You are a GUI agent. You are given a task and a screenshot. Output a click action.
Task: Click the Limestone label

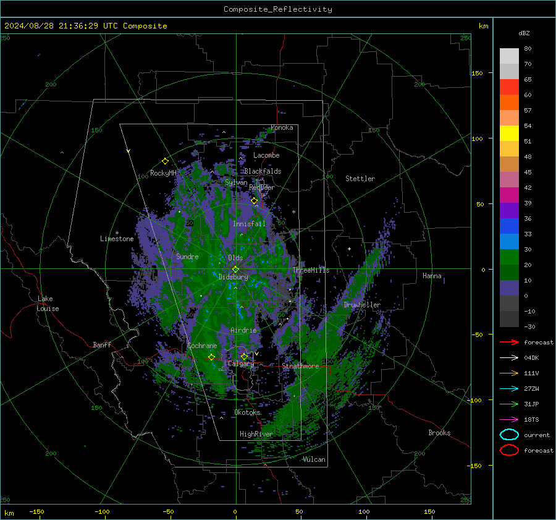click(x=117, y=239)
